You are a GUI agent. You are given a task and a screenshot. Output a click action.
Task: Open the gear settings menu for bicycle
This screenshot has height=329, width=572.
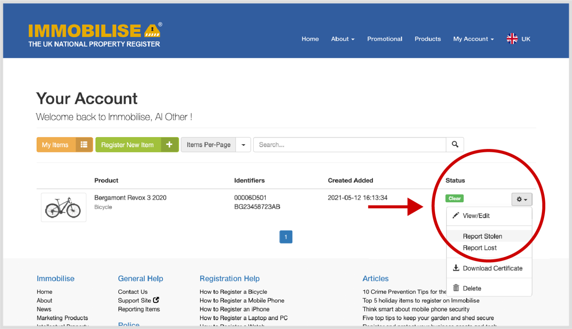[521, 199]
